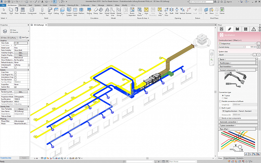Select the Roof tool
Viewport: 261px width, 163px height.
click(50, 11)
